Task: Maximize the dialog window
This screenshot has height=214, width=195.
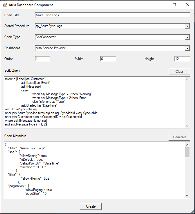Action: (x=174, y=5)
